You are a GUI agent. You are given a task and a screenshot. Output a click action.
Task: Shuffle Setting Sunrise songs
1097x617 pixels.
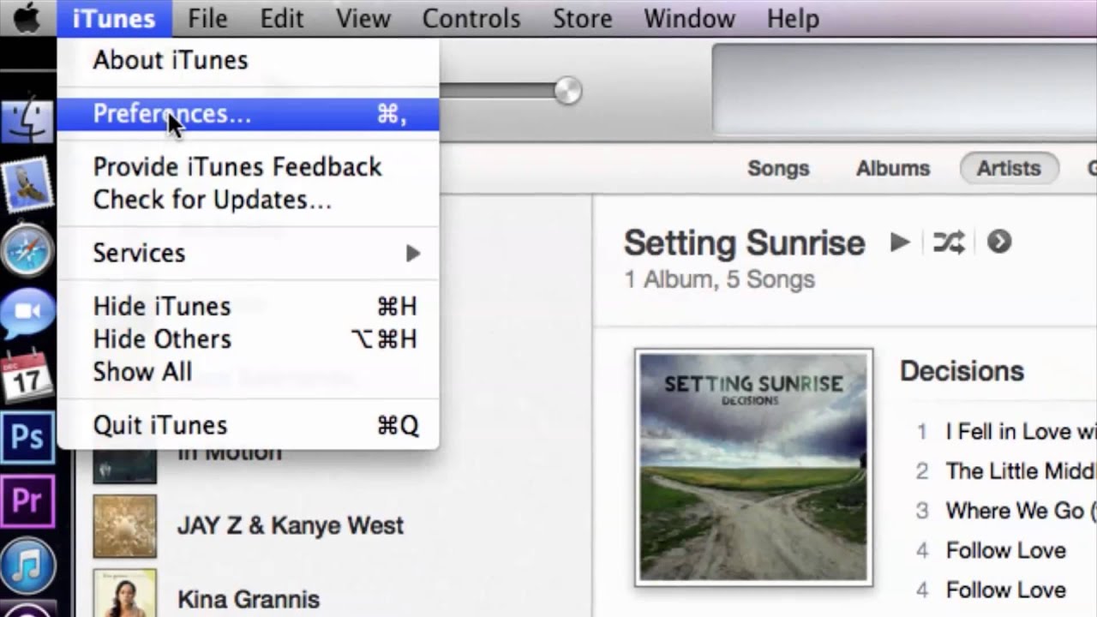point(949,243)
